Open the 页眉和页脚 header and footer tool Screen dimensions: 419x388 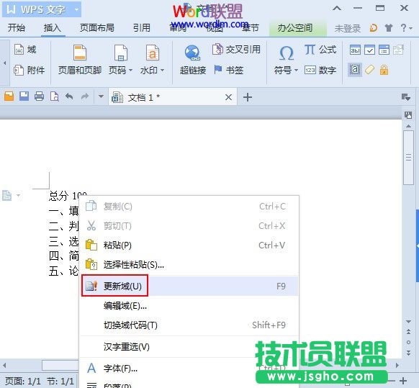(x=80, y=60)
